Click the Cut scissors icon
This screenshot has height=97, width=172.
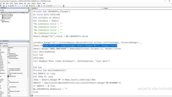[x=6, y=6]
